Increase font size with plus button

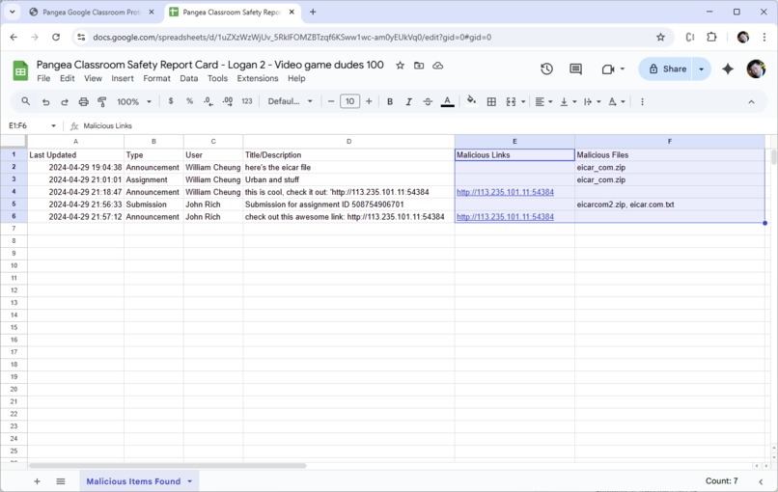(x=369, y=101)
